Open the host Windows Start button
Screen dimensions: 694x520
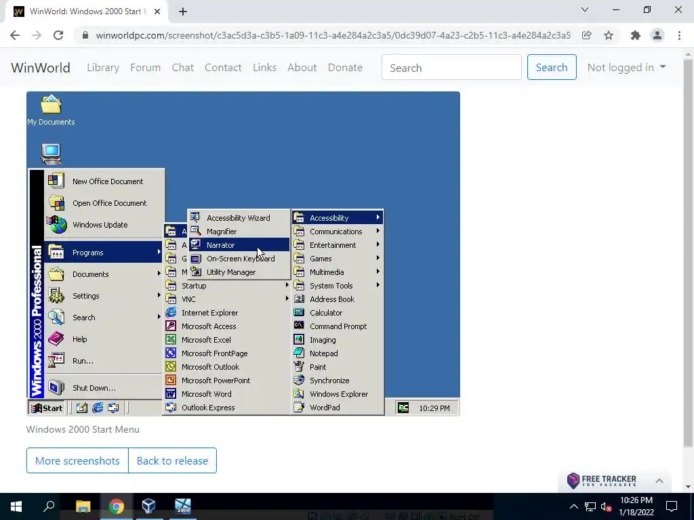pyautogui.click(x=16, y=506)
